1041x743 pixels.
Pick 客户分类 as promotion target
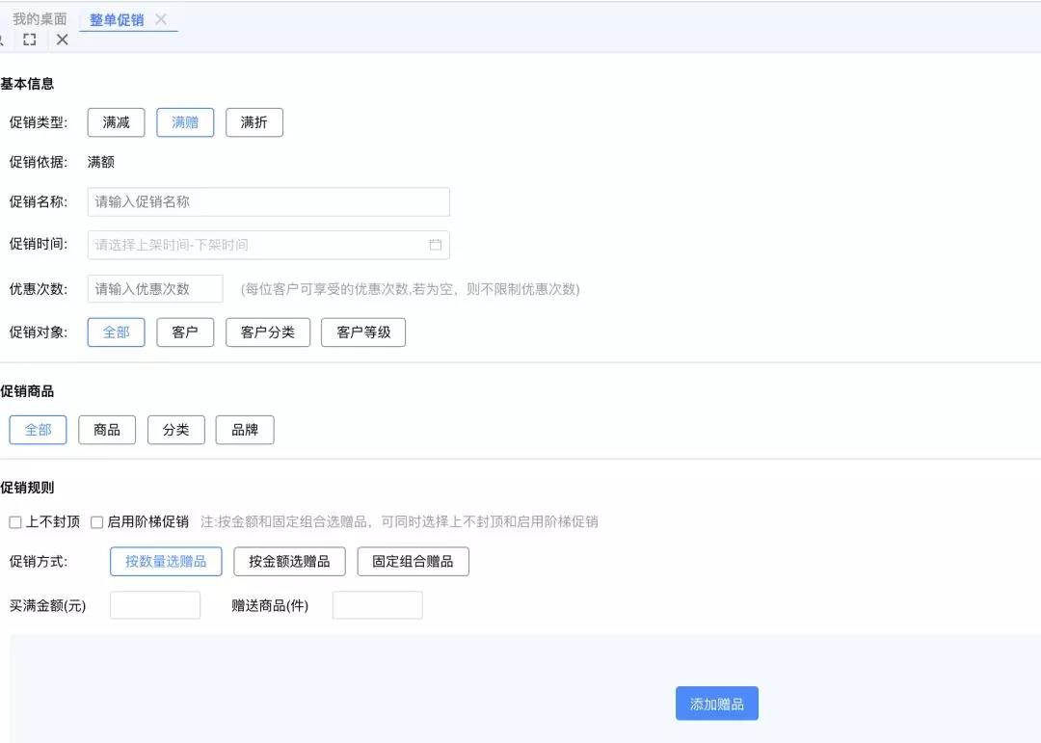click(268, 332)
